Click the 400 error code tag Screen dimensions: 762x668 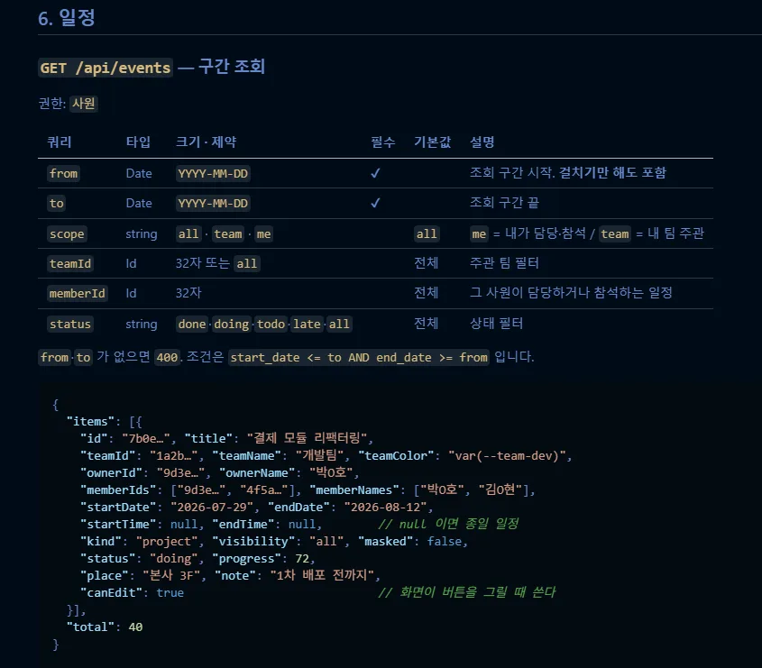[167, 358]
